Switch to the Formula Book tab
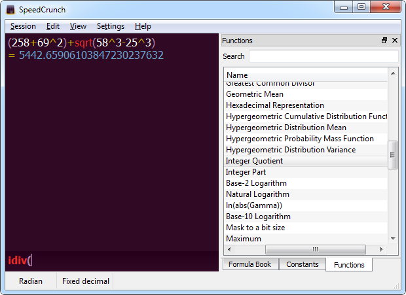Screen dimensions: 406x295 250,264
